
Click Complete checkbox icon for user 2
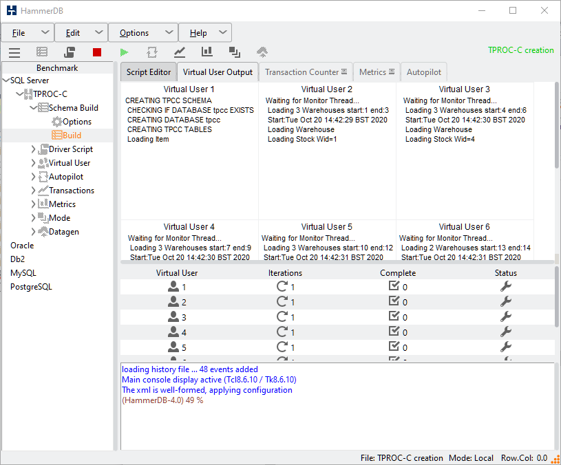click(394, 301)
